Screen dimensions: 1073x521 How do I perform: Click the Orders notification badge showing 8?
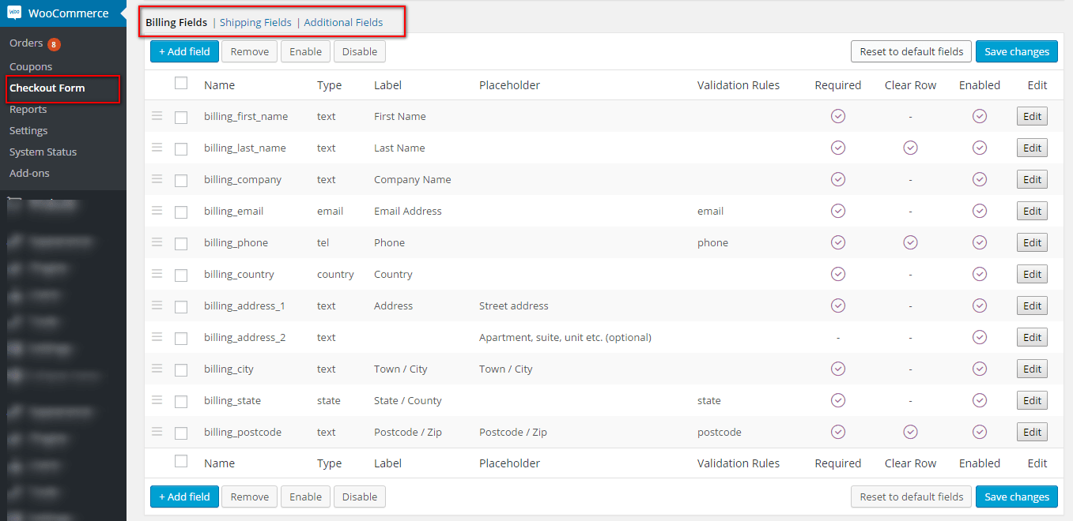[52, 43]
